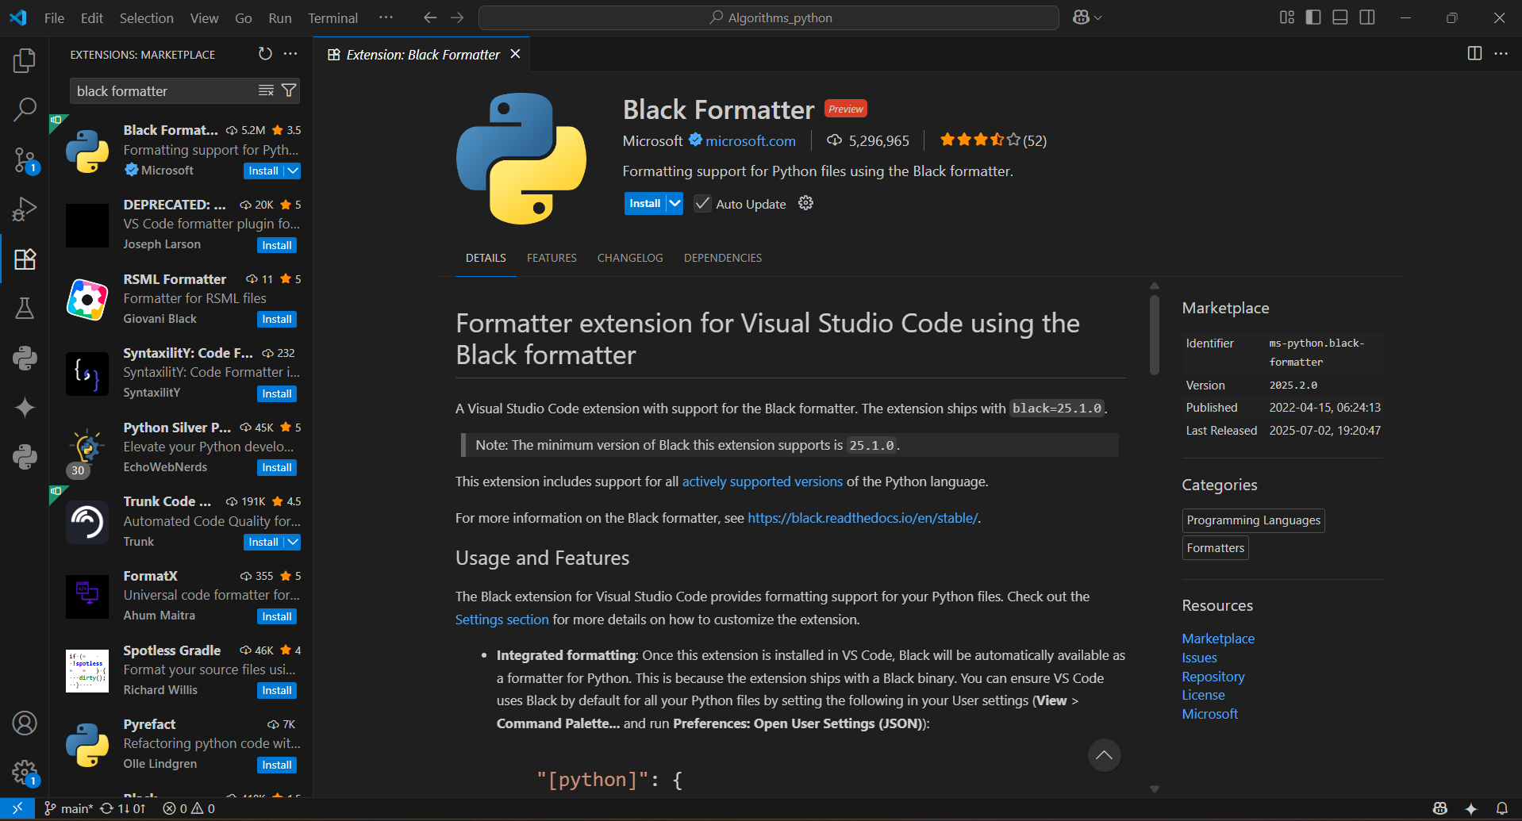Open the Explorer view in activity bar
The image size is (1522, 821).
tap(25, 60)
